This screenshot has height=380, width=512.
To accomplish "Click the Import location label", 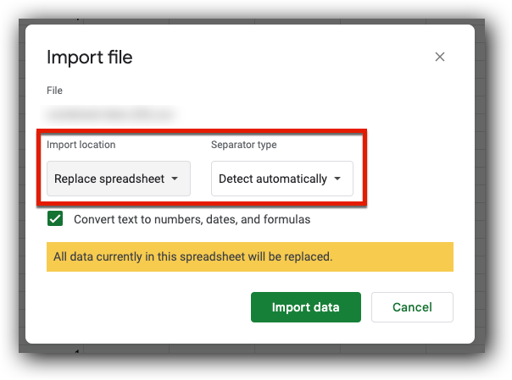I will point(81,145).
